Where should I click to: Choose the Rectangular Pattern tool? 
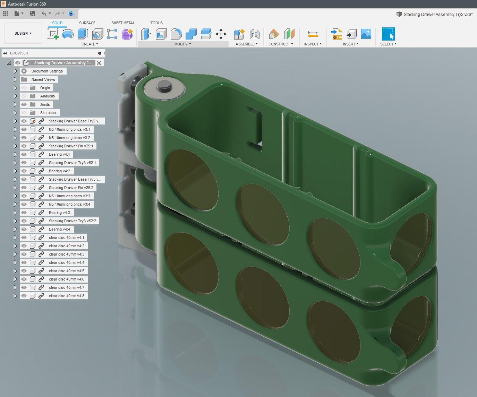(112, 34)
